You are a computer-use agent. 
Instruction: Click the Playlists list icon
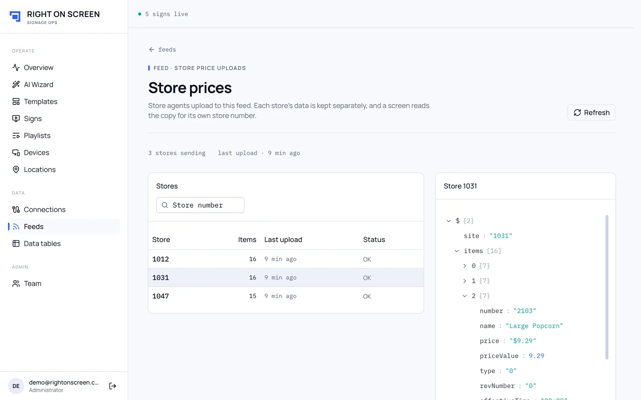[16, 136]
